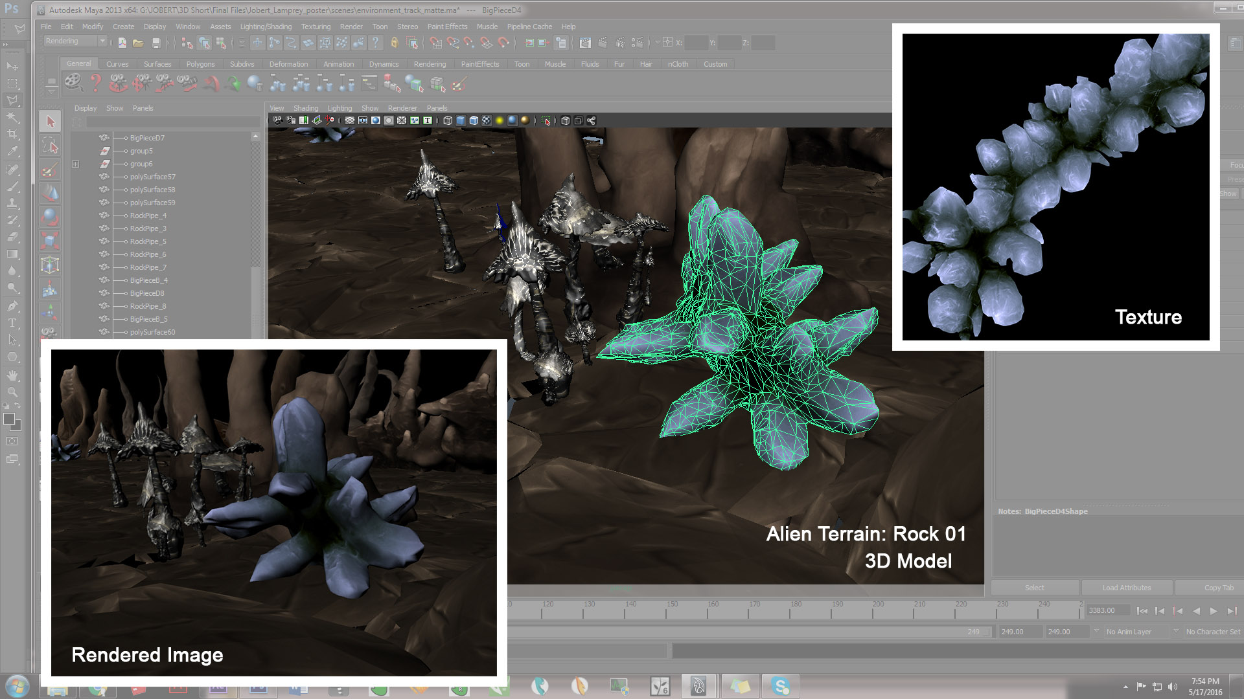1244x699 pixels.
Task: Switch to the Polygons shelf tab
Action: pos(200,64)
